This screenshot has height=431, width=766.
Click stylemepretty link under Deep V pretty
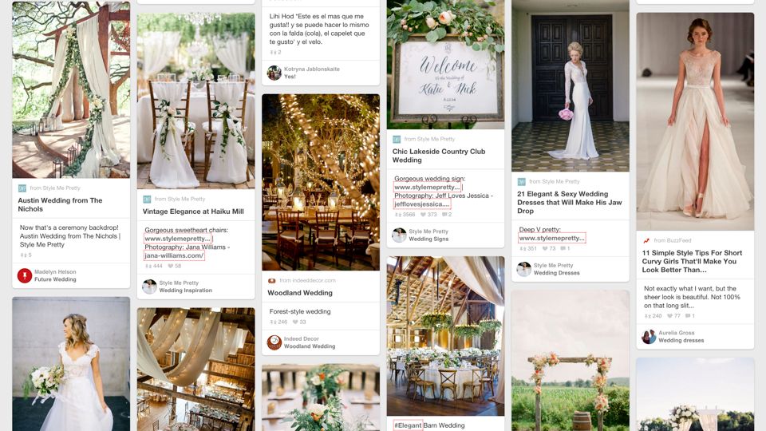coord(551,238)
